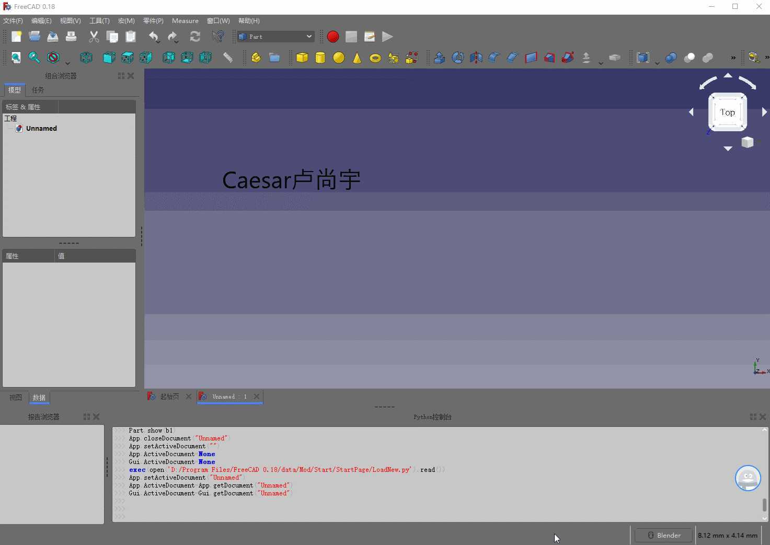Image resolution: width=770 pixels, height=545 pixels.
Task: Toggle floating for the 报告浏览器 panel
Action: click(87, 417)
